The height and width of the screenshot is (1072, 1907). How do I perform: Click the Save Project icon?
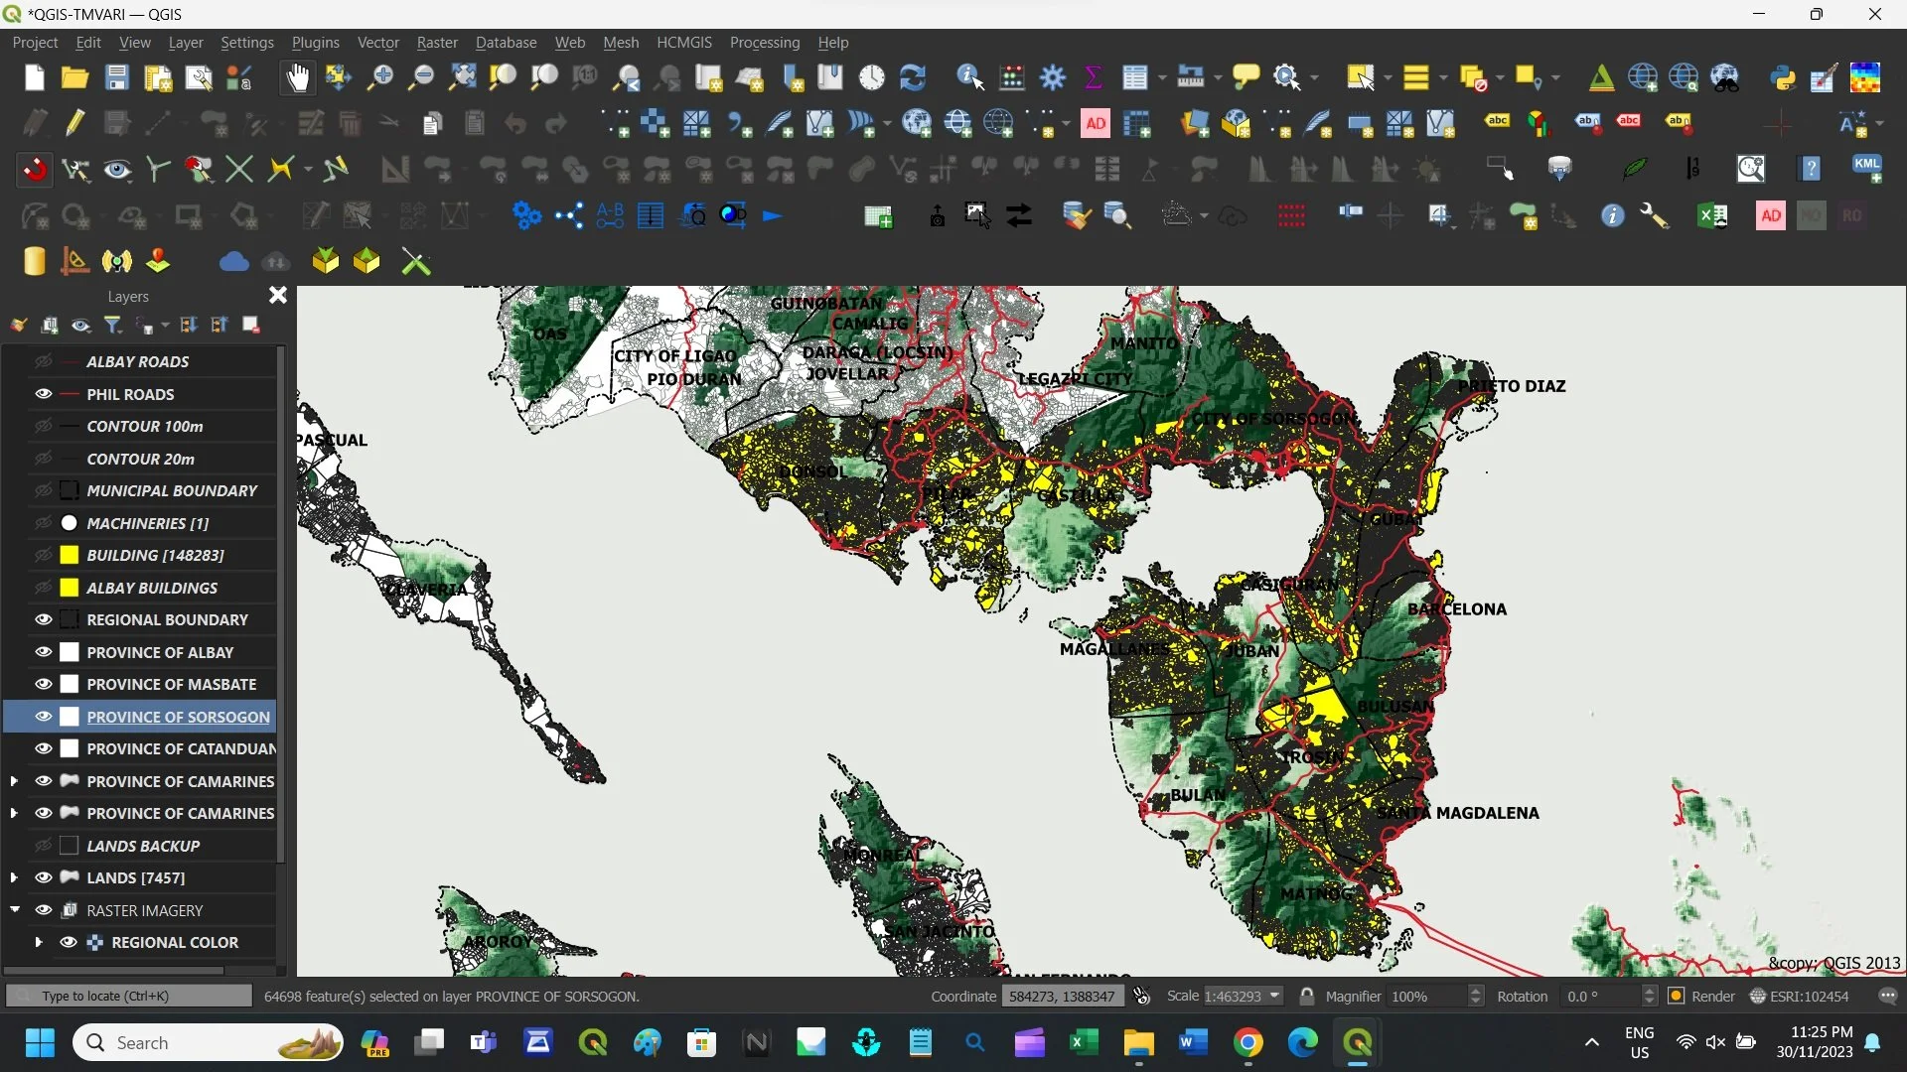tap(116, 77)
